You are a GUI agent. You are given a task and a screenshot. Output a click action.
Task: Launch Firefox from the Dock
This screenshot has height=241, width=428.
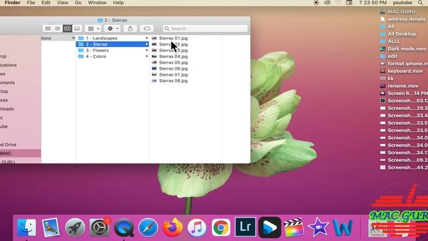[x=173, y=228]
